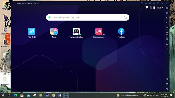Click the search field for games and apps
The image size is (175, 98).
(87, 17)
